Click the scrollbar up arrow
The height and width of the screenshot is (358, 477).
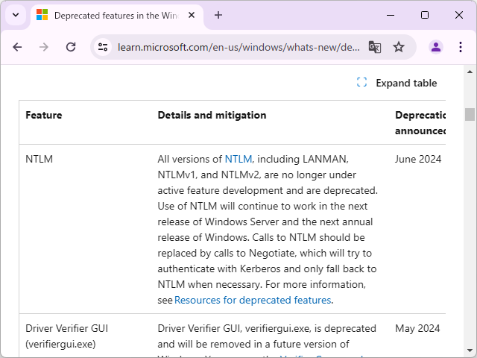(x=470, y=72)
